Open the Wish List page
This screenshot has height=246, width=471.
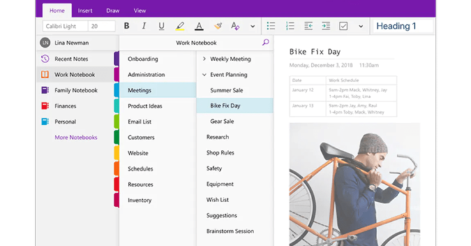pyautogui.click(x=235, y=199)
